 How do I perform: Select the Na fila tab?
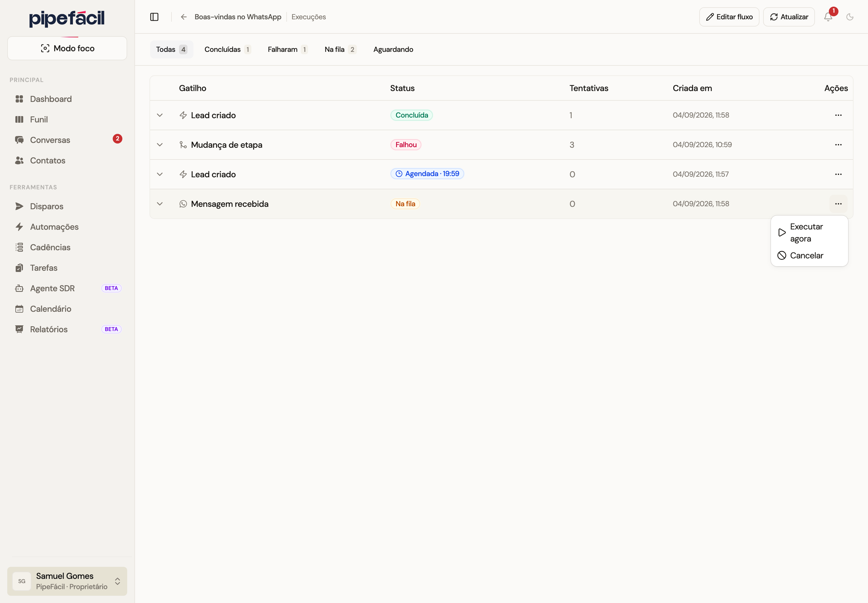pyautogui.click(x=340, y=49)
